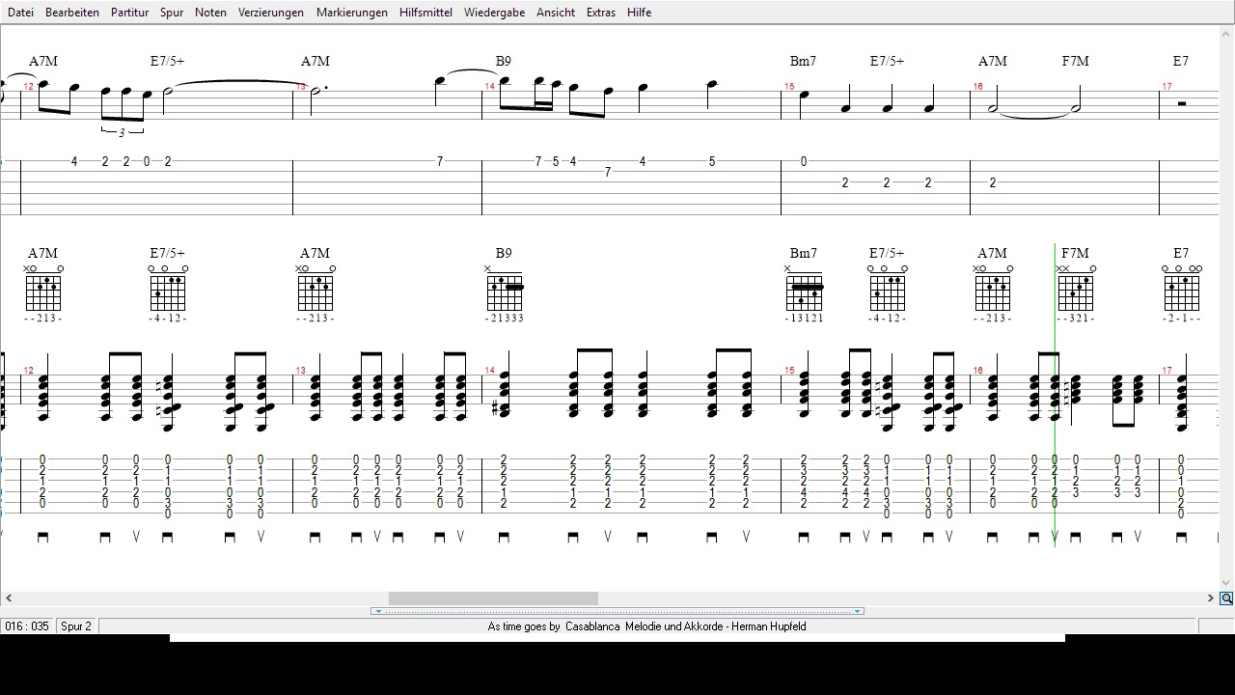Click measure number 15 on the melody staff
This screenshot has height=695, width=1235.
789,87
